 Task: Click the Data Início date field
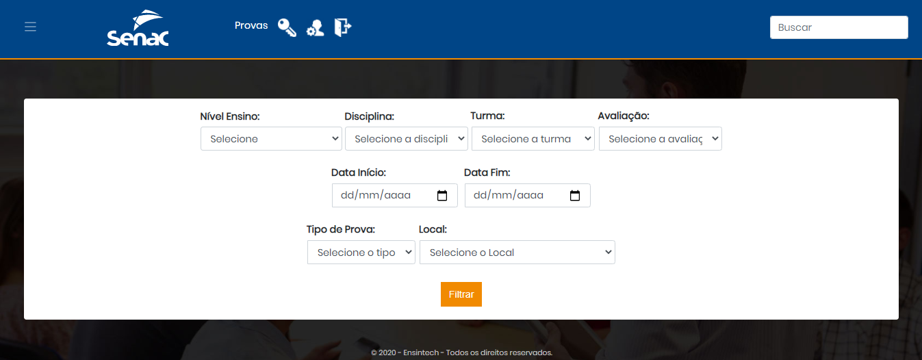(395, 195)
